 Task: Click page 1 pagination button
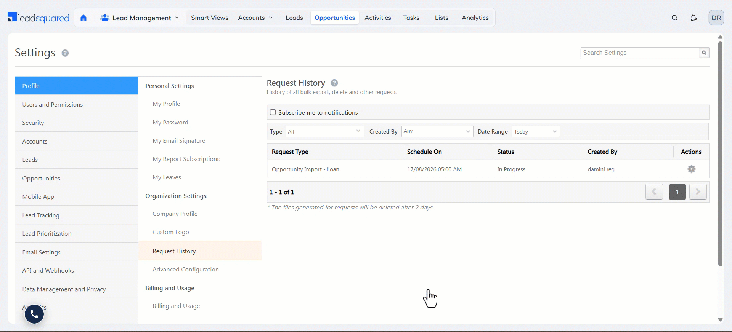(x=677, y=192)
